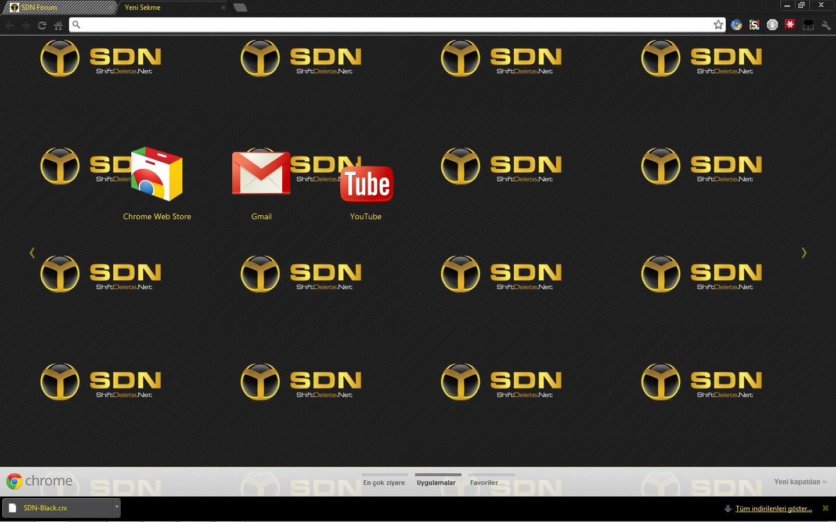The image size is (836, 522).
Task: Click the blue globe extension icon
Action: pyautogui.click(x=736, y=24)
